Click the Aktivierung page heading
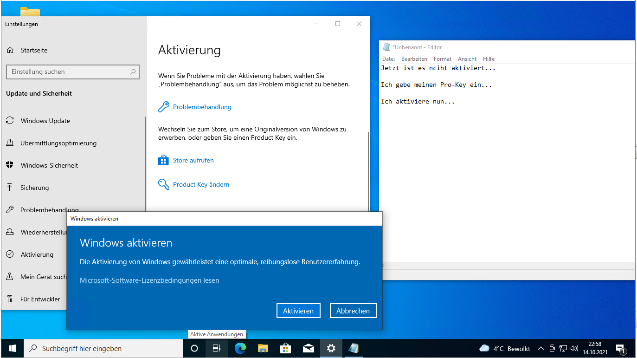Image resolution: width=637 pixels, height=358 pixels. point(189,50)
